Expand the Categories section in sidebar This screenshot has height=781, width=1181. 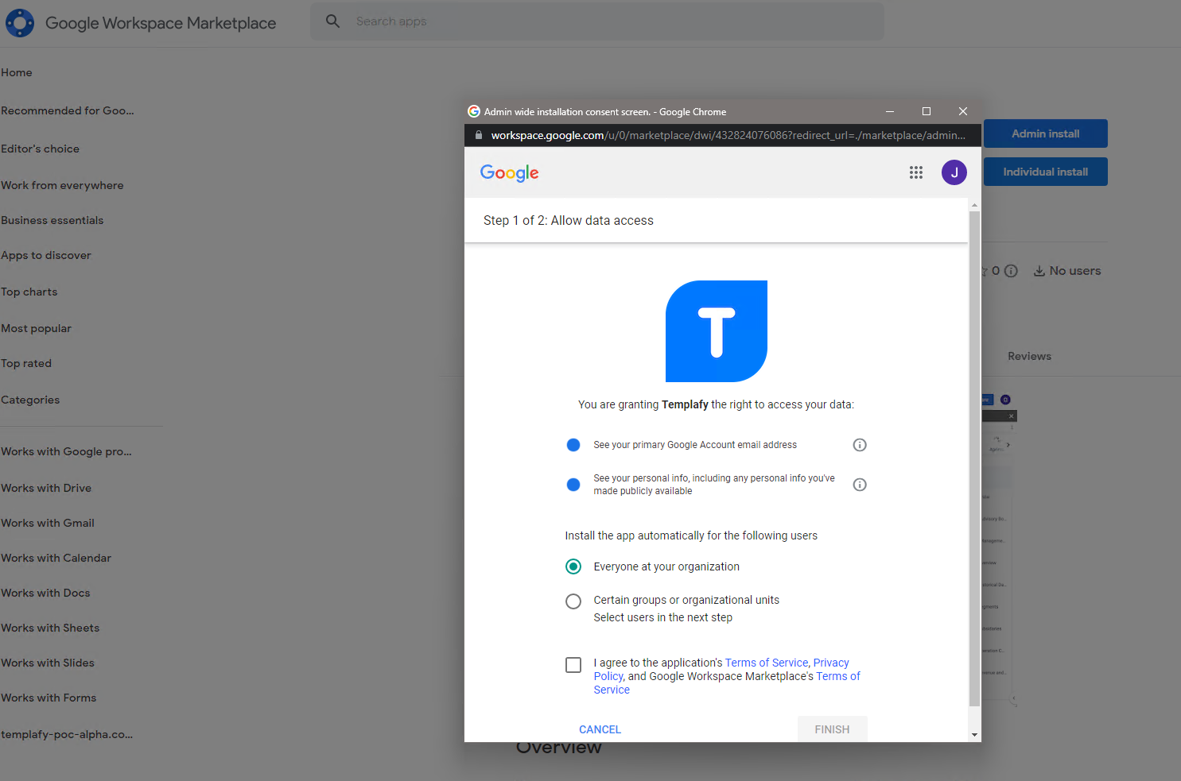click(x=30, y=400)
